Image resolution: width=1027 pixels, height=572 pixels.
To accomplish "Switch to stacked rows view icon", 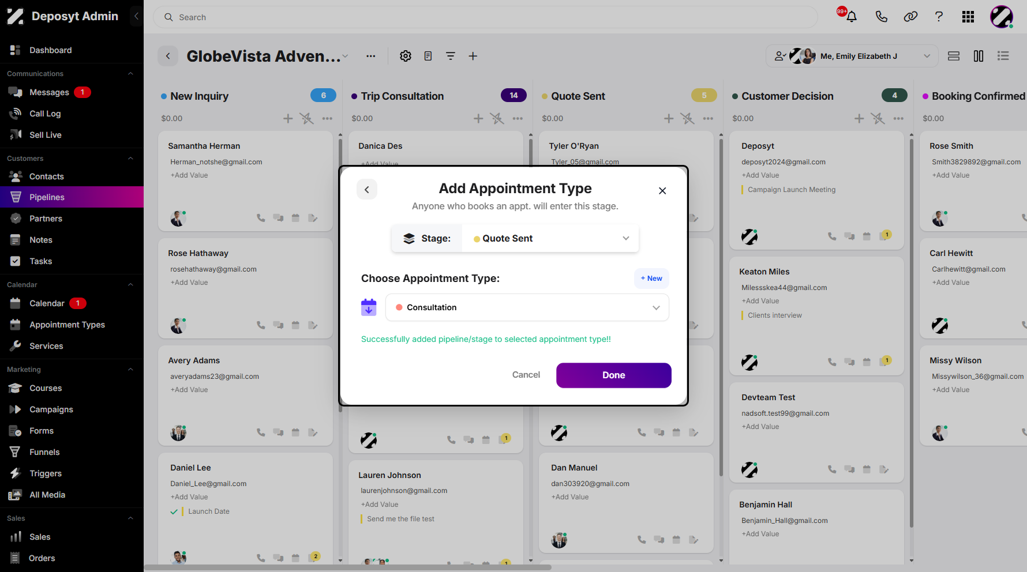I will [954, 56].
